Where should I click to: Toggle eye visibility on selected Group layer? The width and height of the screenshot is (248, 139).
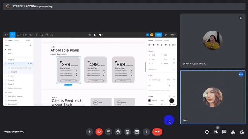coord(31,64)
